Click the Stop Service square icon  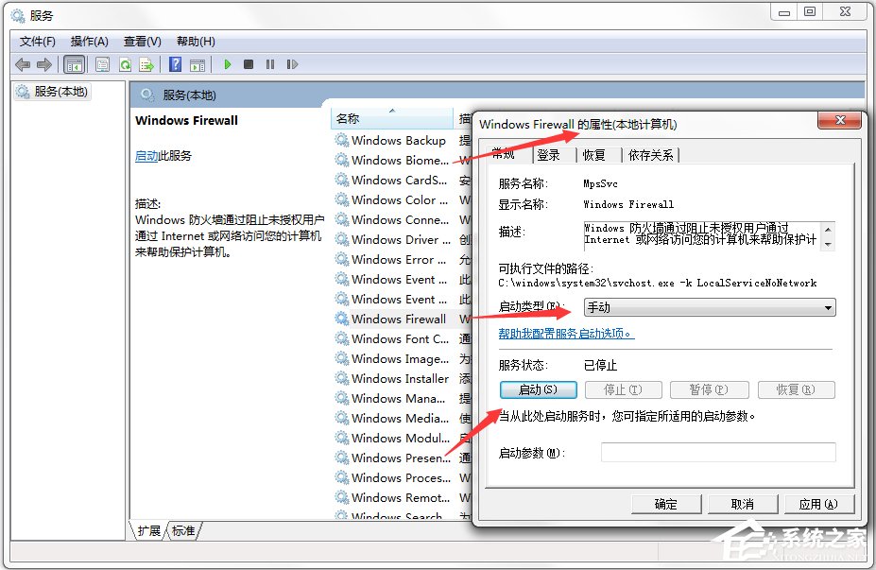(x=248, y=63)
